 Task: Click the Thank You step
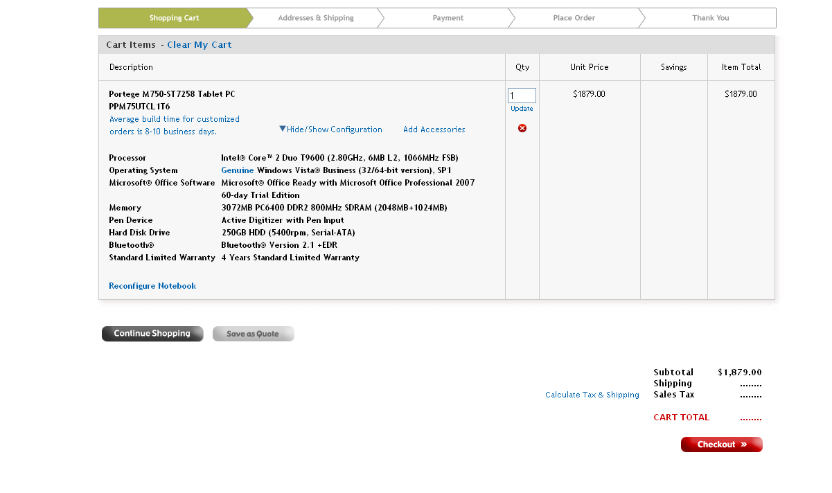[710, 18]
